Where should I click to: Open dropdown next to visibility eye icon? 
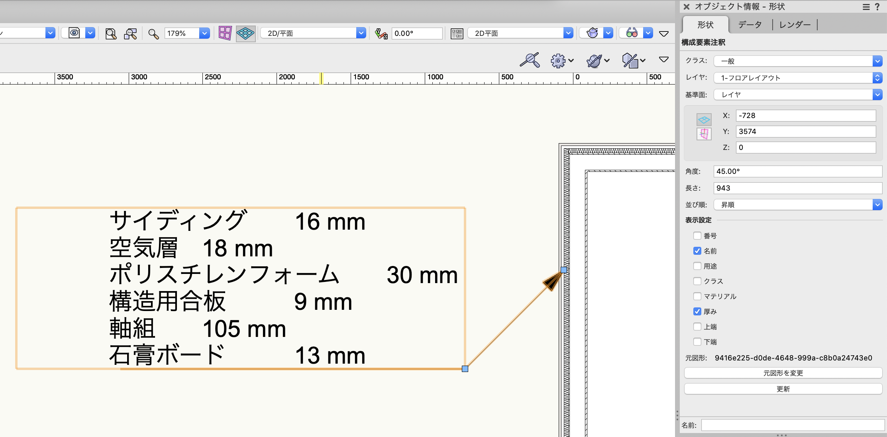click(x=90, y=33)
